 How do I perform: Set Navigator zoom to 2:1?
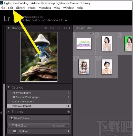click(x=65, y=28)
